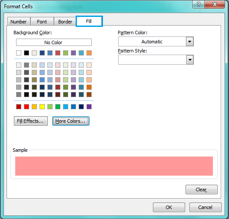Switch to the Border tab

(x=65, y=22)
